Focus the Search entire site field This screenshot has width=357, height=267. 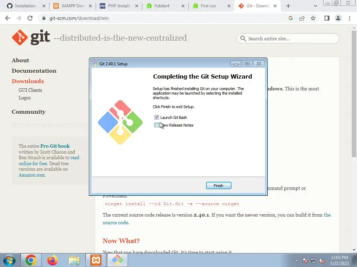click(288, 38)
